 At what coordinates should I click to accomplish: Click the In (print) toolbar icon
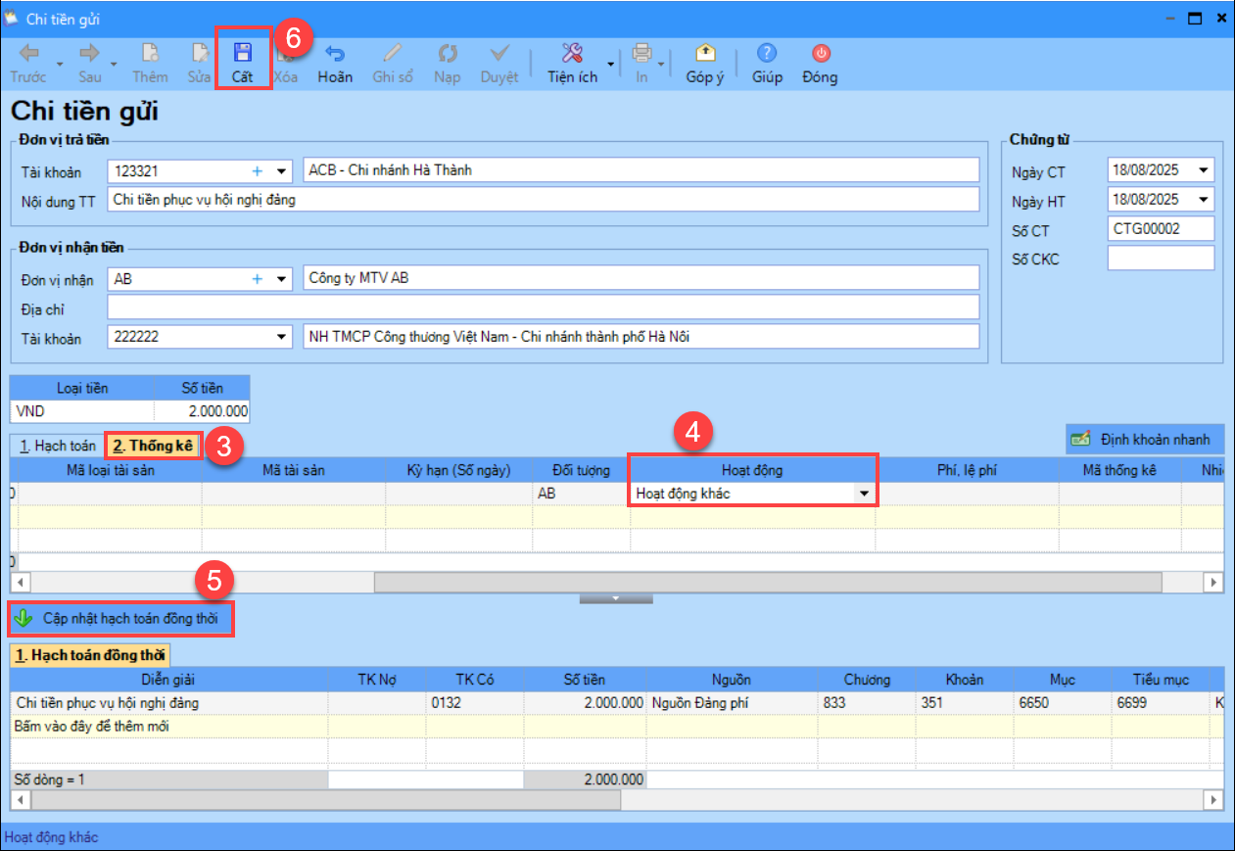point(641,54)
